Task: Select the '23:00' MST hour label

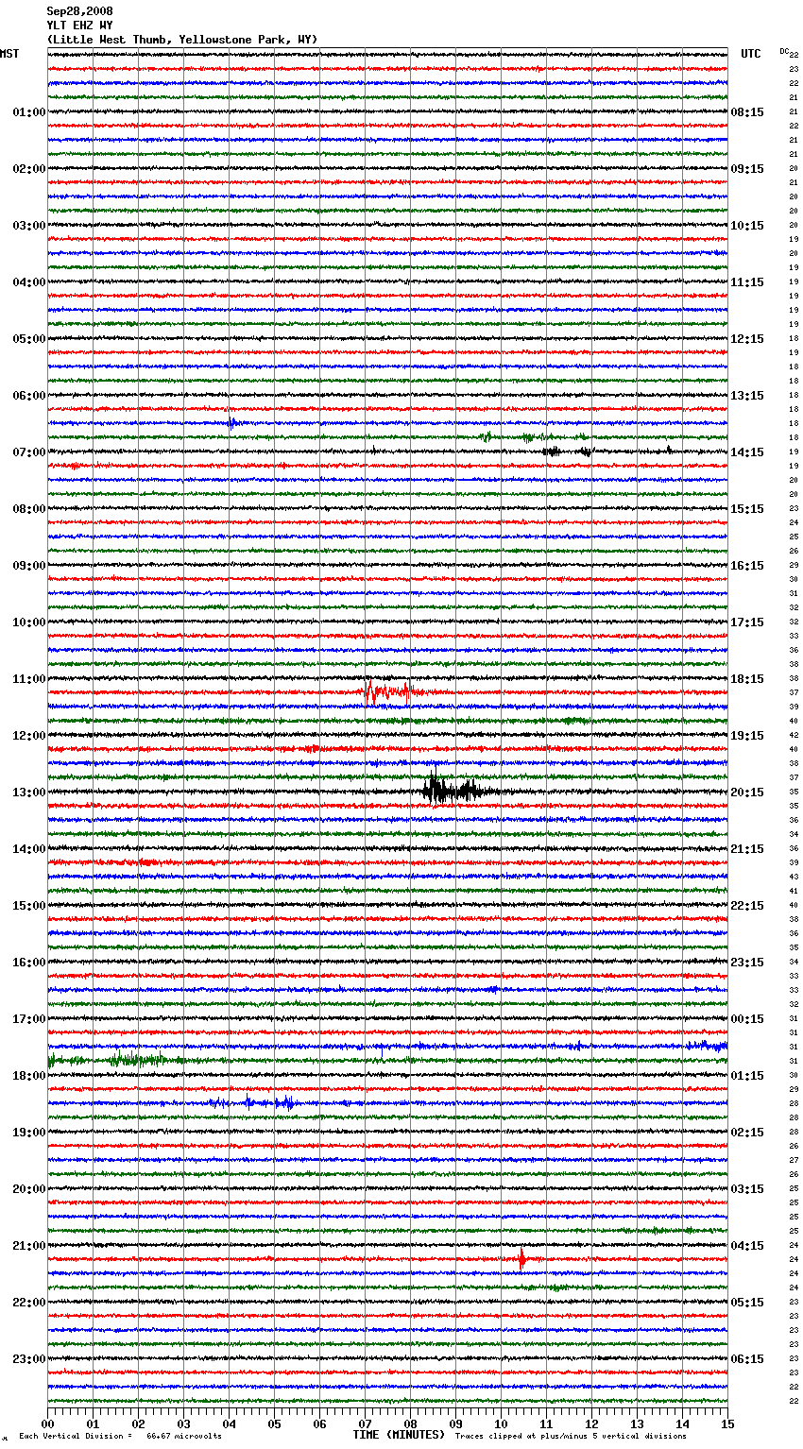Action: pos(29,1359)
